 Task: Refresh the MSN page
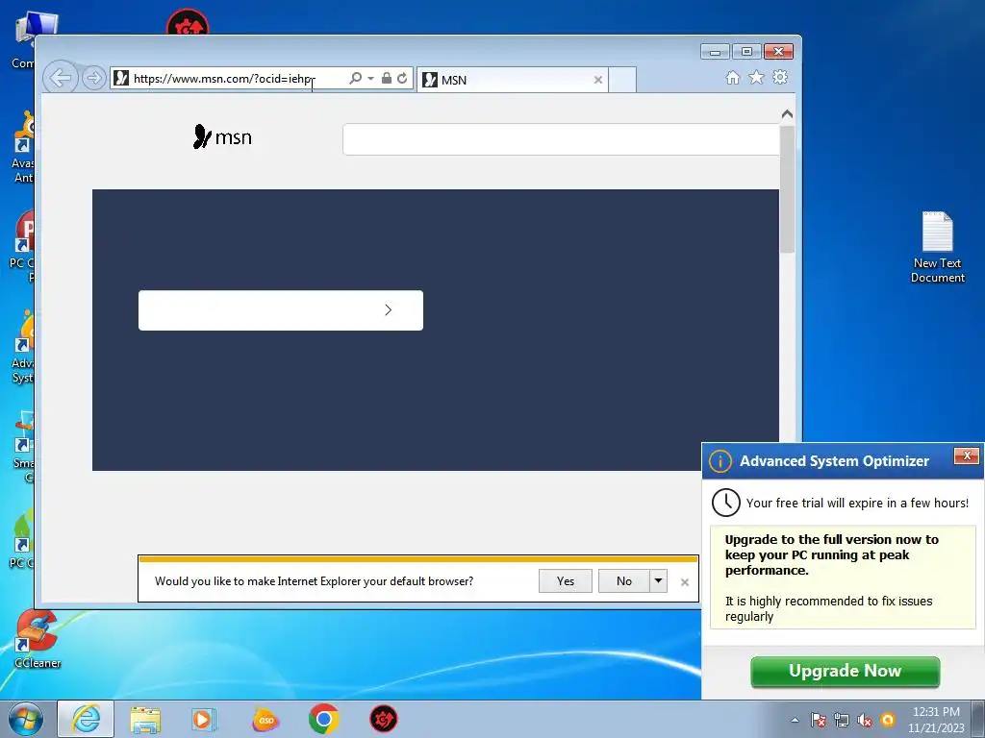402,78
